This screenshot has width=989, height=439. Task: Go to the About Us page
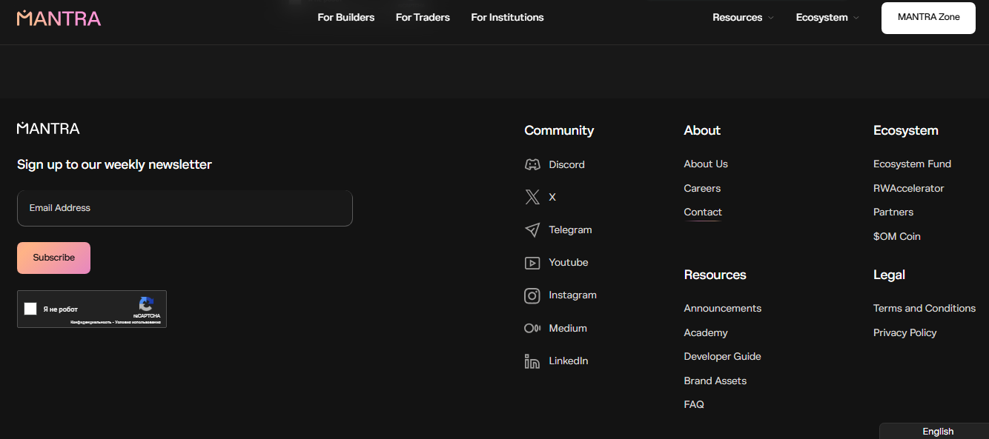click(x=706, y=164)
